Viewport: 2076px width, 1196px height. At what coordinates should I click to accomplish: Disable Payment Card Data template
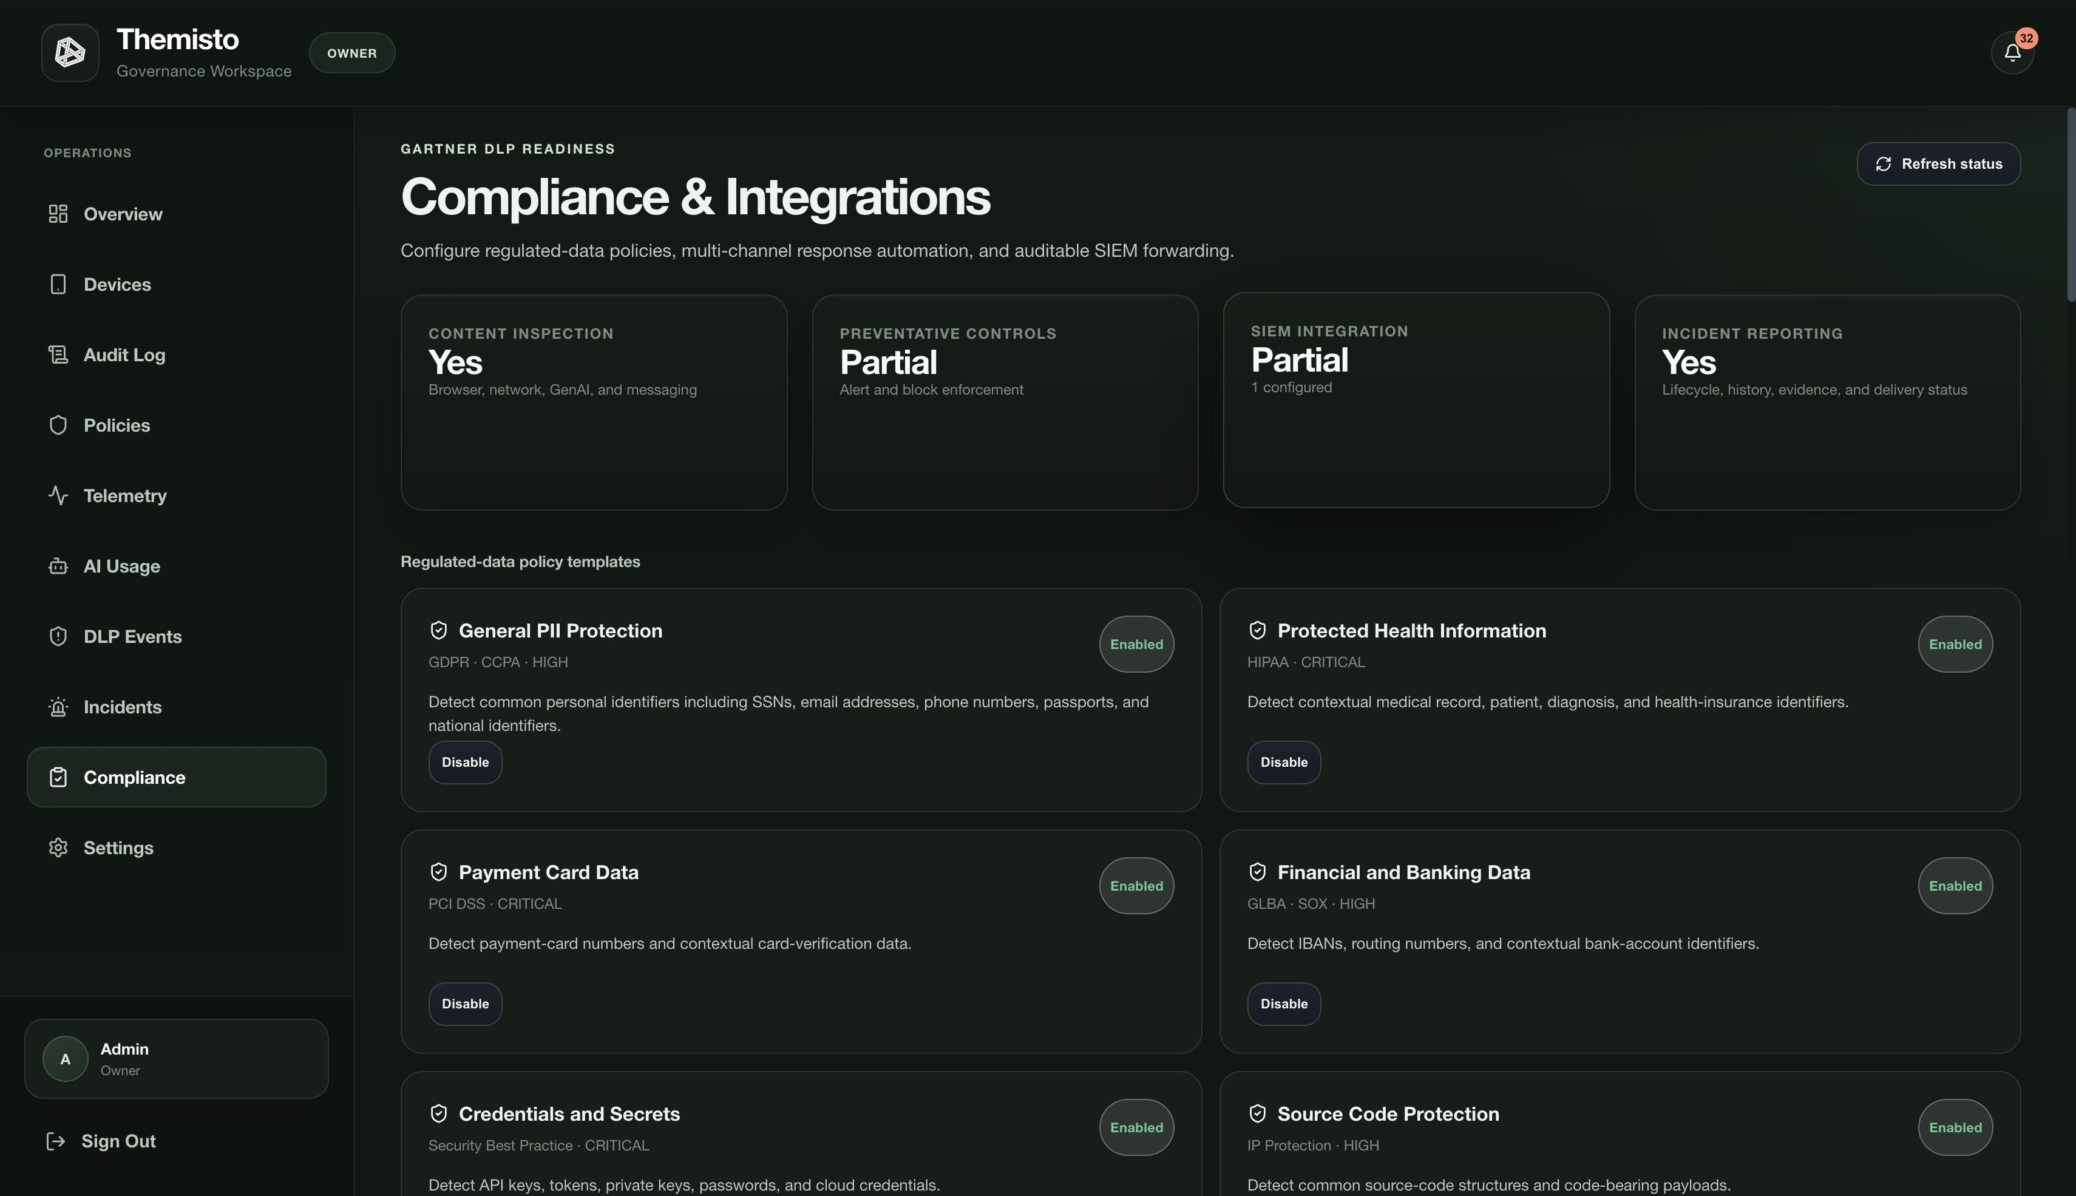[x=465, y=1004]
